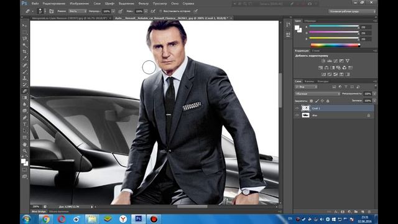Click the toolbar foreground color swatch

[24, 161]
